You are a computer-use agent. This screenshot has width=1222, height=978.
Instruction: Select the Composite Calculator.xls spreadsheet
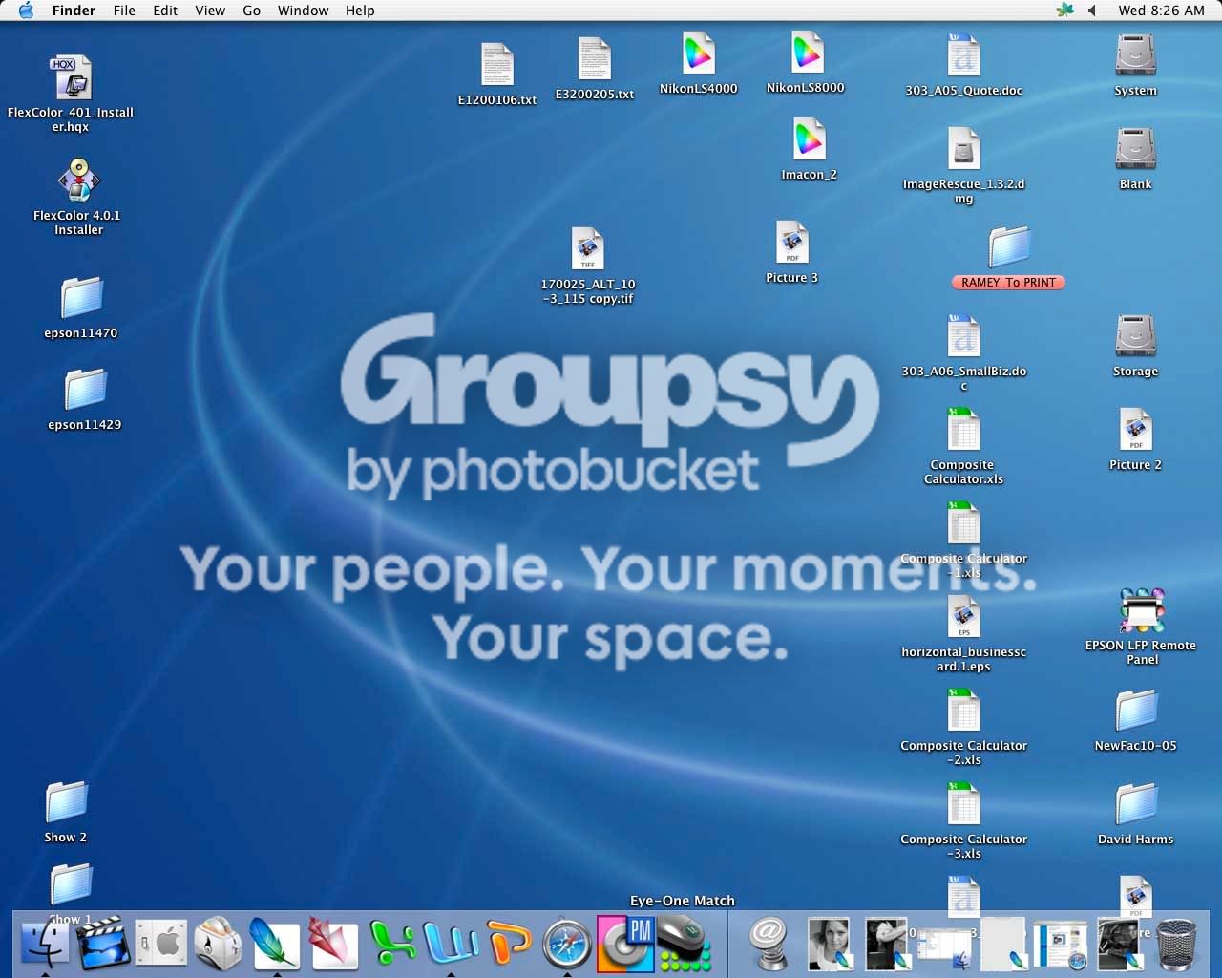963,430
